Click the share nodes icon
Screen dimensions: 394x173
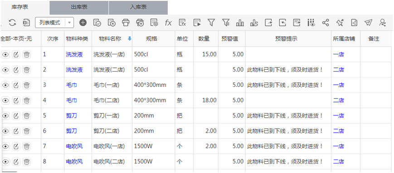click(326, 23)
